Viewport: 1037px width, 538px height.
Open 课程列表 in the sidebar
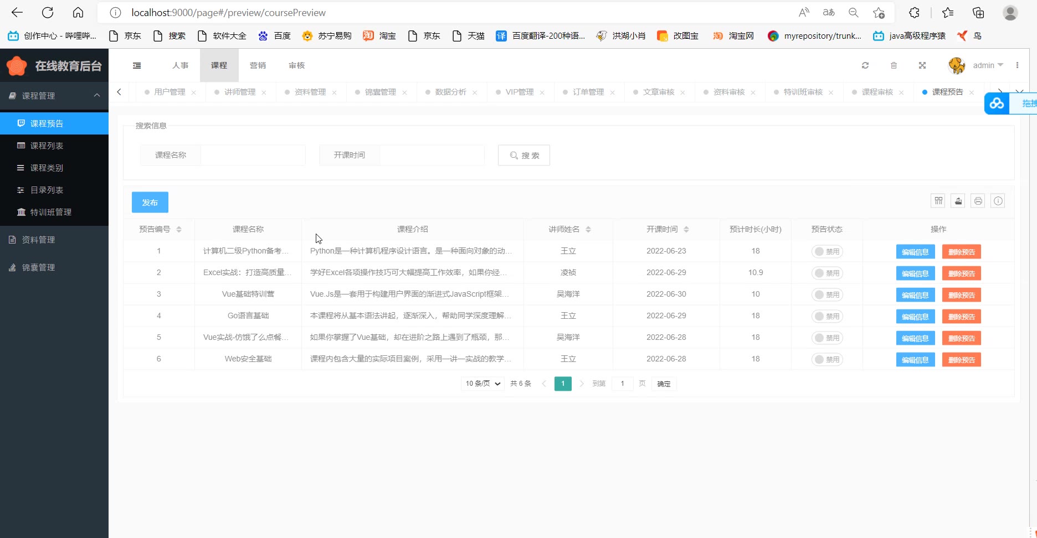click(x=47, y=146)
